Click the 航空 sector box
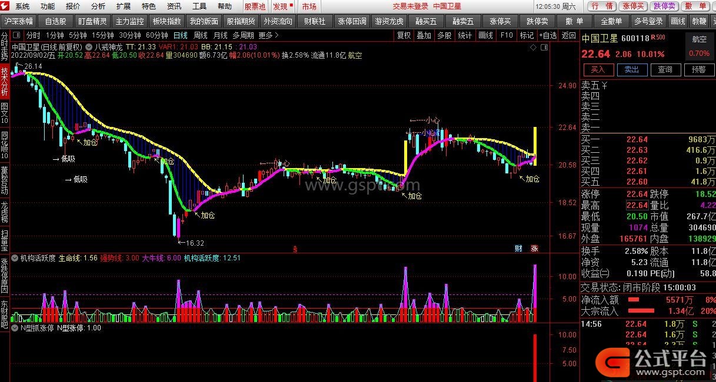 coord(700,46)
